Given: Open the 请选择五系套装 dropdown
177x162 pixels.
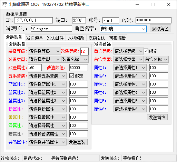Looking at the screenshot, I should tap(47, 76).
